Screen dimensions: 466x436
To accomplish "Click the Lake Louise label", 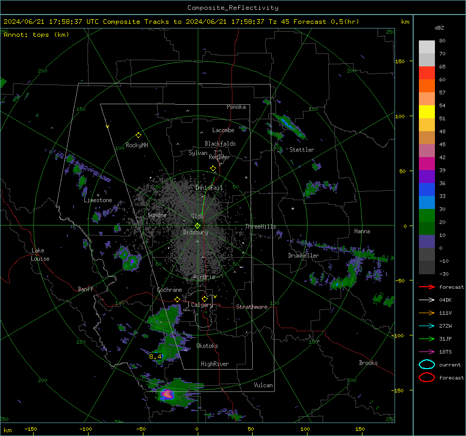I will [x=40, y=255].
